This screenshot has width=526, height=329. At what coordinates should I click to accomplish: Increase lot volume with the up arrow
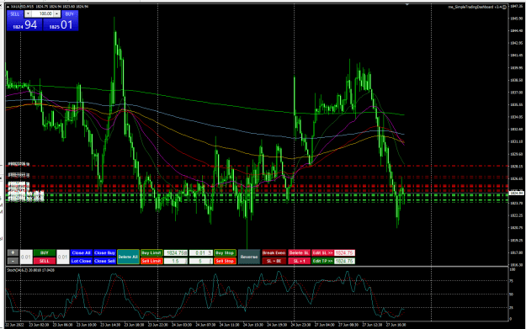tap(57, 13)
